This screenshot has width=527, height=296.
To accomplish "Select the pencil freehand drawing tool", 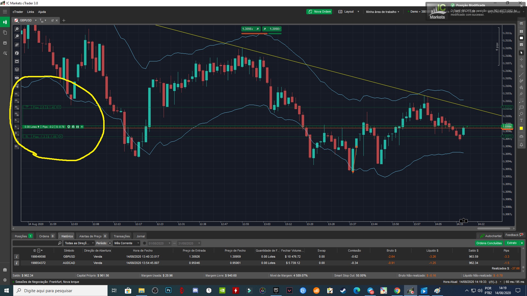I will pos(521,81).
